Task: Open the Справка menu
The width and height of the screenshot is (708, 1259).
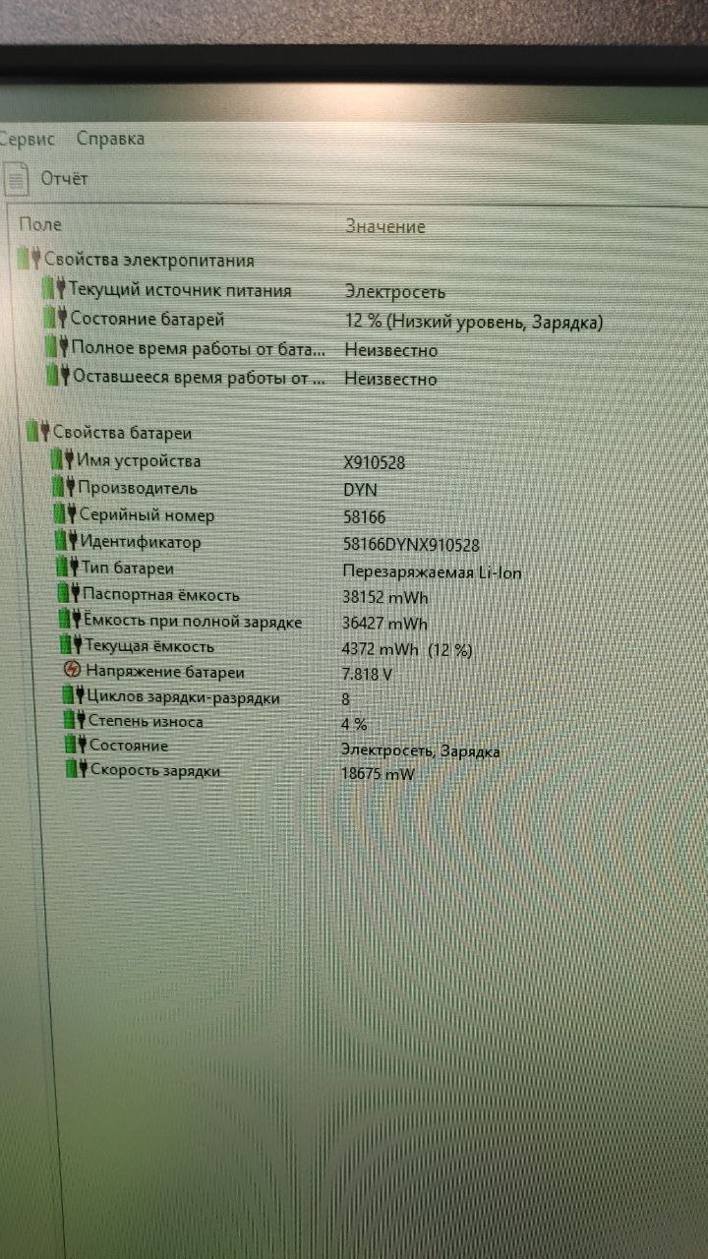Action: click(110, 139)
